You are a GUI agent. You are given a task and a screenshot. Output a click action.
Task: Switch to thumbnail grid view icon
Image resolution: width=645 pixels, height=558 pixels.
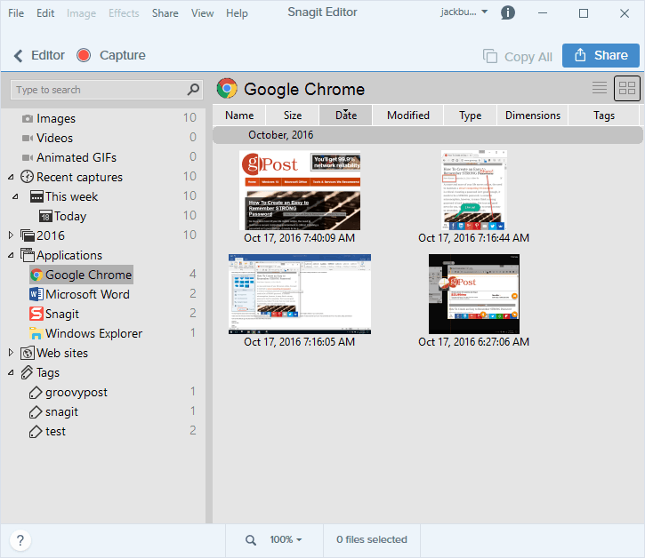point(627,88)
